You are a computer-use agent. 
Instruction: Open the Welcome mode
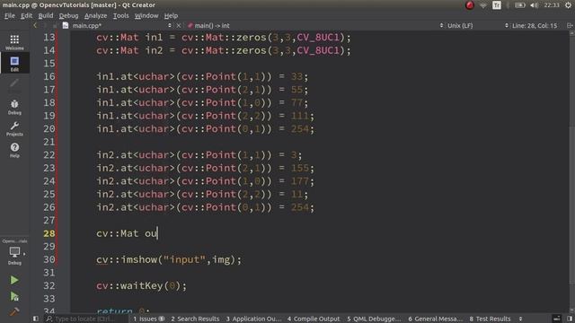pyautogui.click(x=14, y=42)
